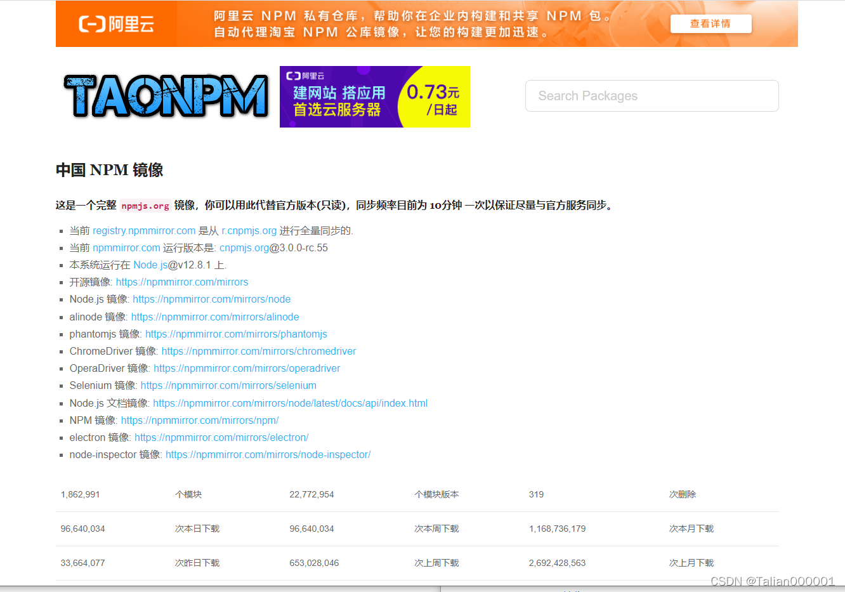Open the mirrors/alinode link

coord(215,317)
